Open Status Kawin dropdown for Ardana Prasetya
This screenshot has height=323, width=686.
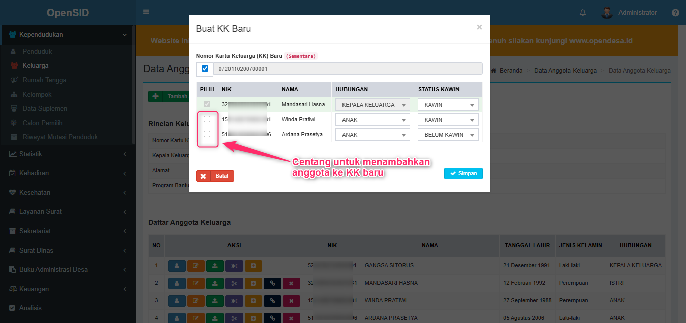pos(448,135)
